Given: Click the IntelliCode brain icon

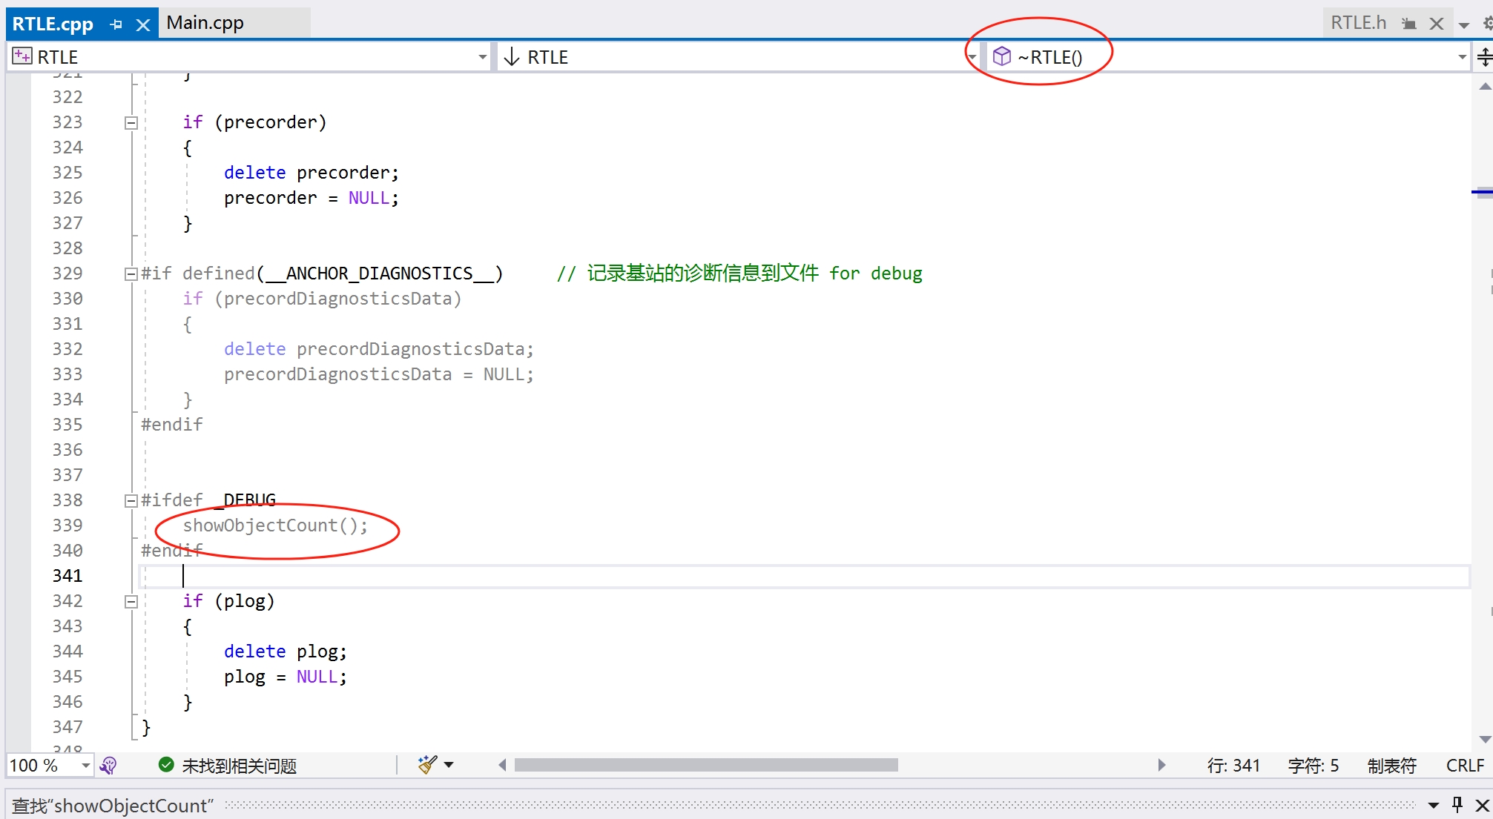Looking at the screenshot, I should coord(108,766).
